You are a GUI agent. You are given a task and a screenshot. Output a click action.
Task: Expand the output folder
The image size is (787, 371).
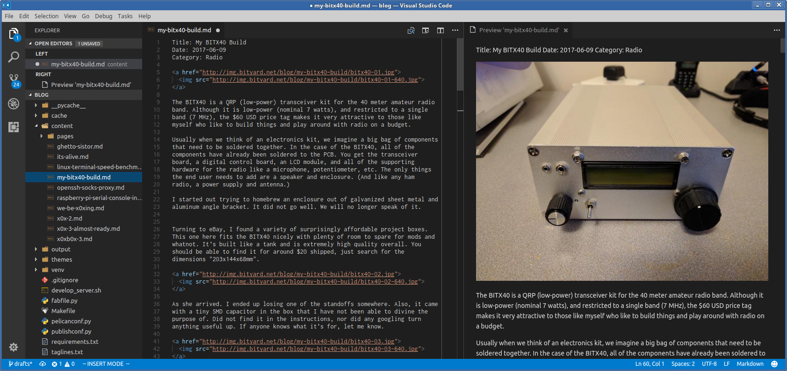pyautogui.click(x=36, y=249)
